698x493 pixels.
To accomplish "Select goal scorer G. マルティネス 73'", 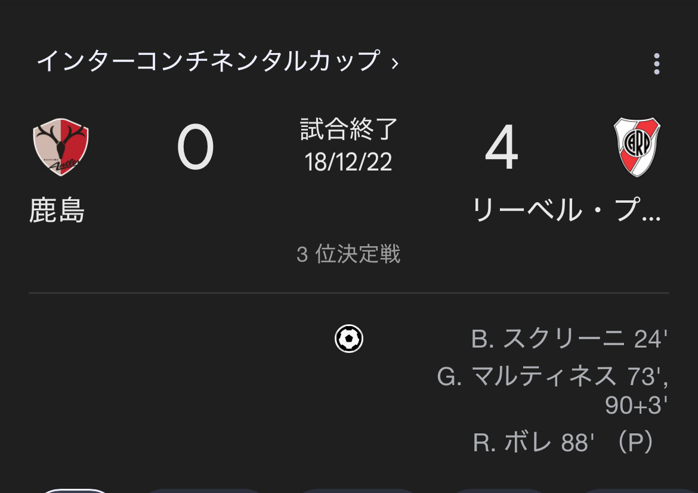I will (x=552, y=377).
